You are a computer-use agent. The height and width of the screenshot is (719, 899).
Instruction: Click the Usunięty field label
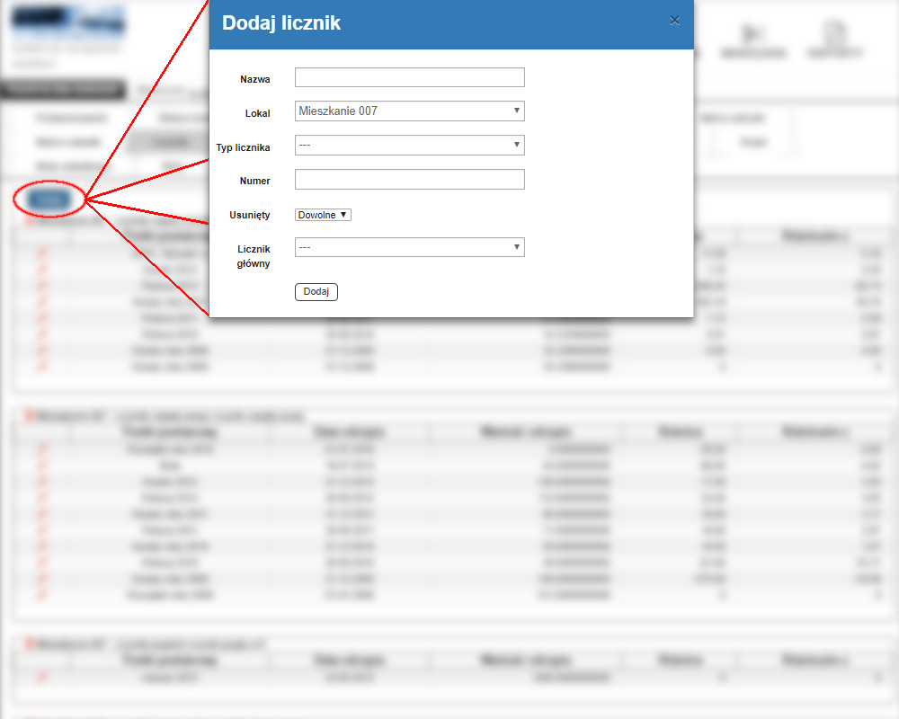point(249,215)
